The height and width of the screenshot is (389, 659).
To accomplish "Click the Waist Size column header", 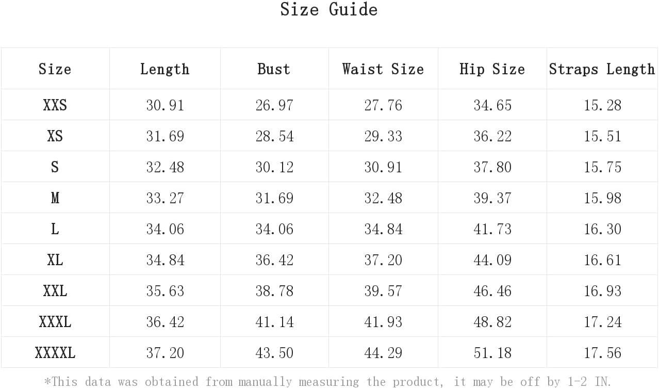I will [x=383, y=69].
